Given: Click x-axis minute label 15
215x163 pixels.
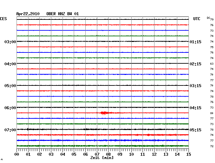Looking at the screenshot, I should [x=189, y=154].
